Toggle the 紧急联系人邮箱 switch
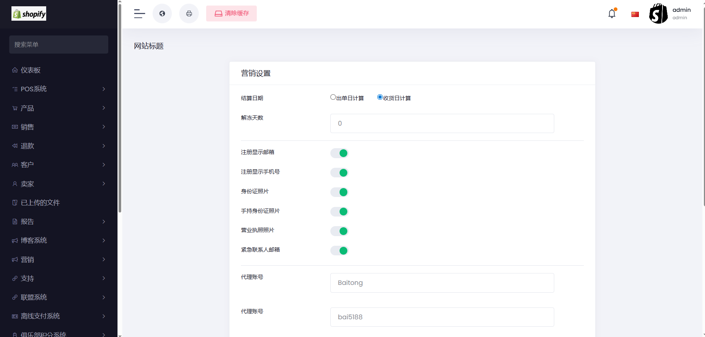The width and height of the screenshot is (705, 337). tap(339, 251)
